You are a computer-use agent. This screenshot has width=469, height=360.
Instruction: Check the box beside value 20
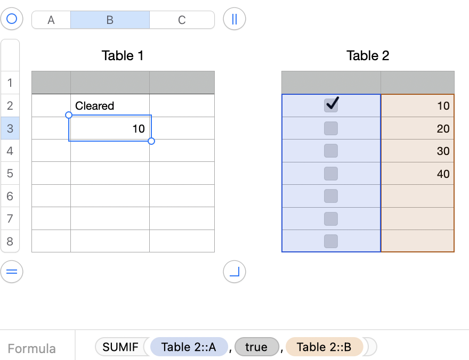331,128
